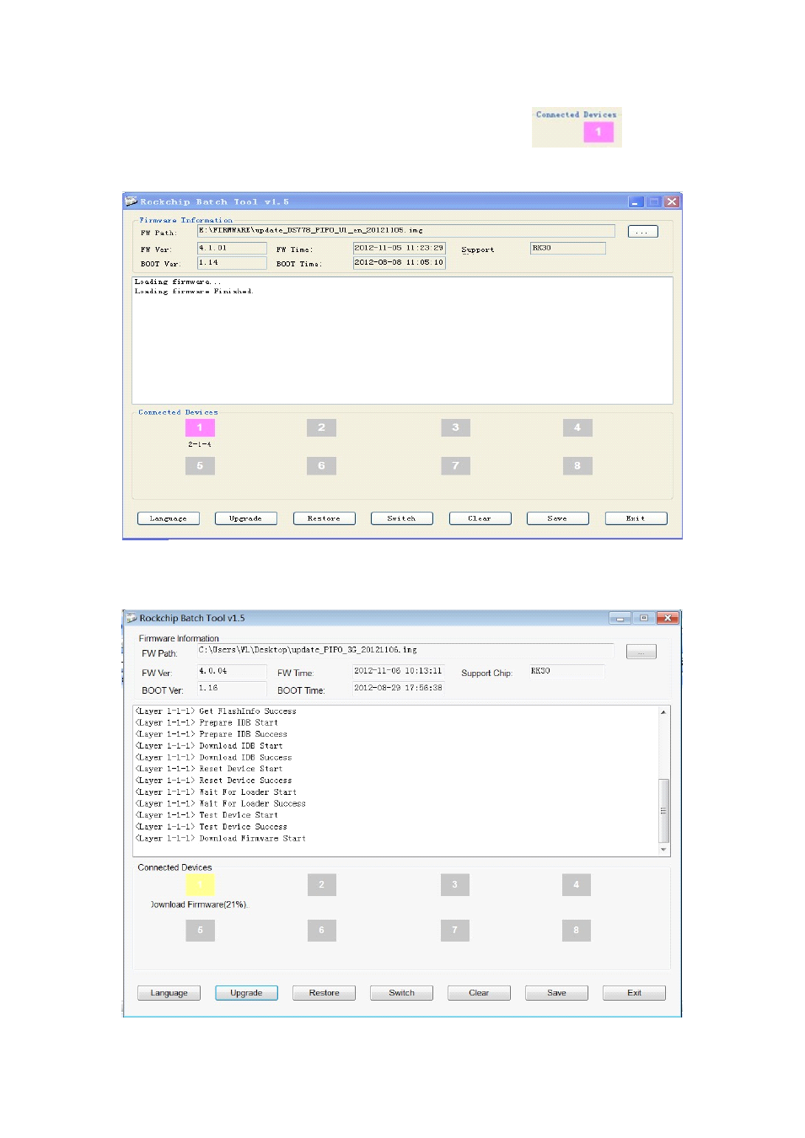805x1138 pixels.
Task: Select device slot 7 in upper Batch Tool window
Action: [455, 465]
